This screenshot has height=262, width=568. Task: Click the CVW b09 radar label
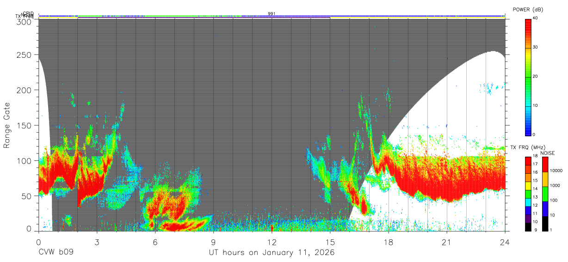[x=56, y=253]
